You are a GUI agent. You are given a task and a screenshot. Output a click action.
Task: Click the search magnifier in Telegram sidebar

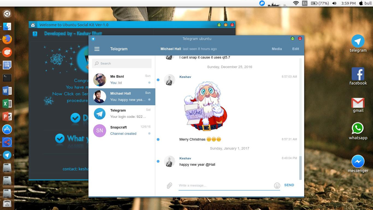pos(97,63)
